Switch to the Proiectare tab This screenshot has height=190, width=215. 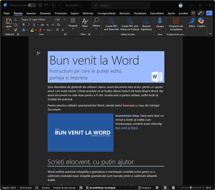pyautogui.click(x=61, y=13)
